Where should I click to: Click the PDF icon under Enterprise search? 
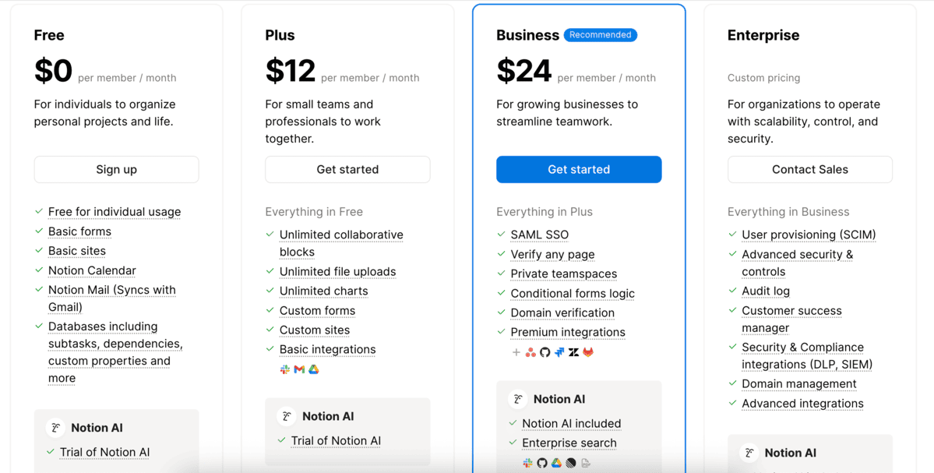point(586,463)
